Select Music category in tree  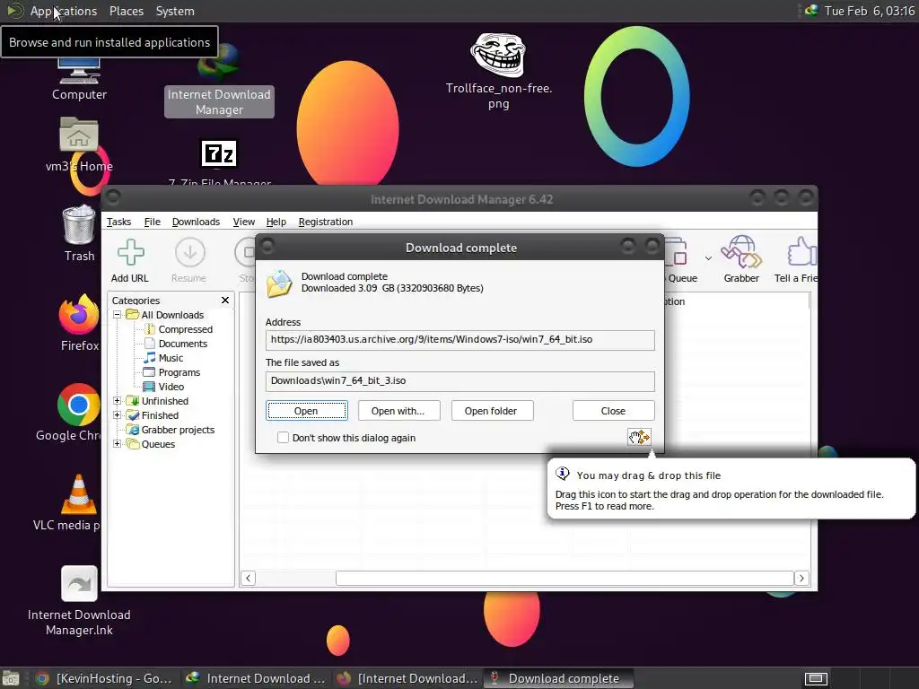171,358
